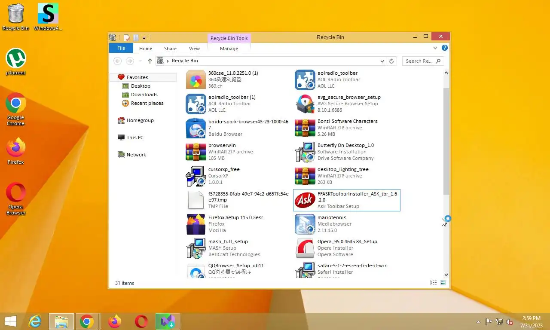Select the blank TMP file icon
Viewport: 550px width, 330px height.
pyautogui.click(x=196, y=200)
